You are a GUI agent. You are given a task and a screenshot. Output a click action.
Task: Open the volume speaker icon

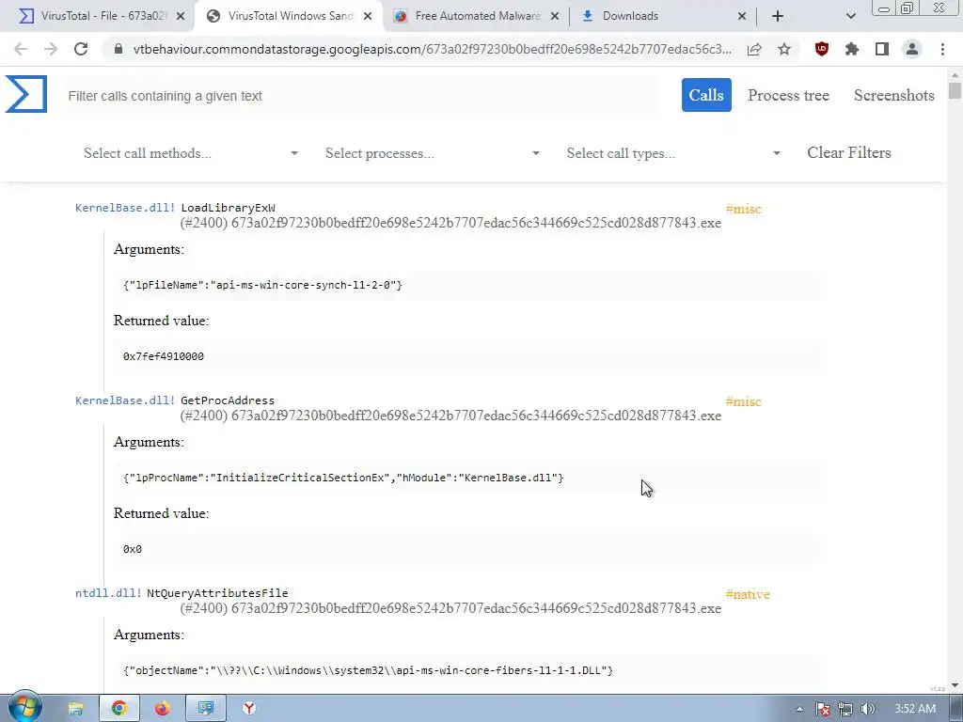coord(868,709)
